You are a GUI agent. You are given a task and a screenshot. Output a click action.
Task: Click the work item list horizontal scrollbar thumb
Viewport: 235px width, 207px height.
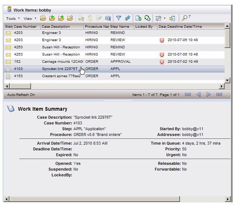pyautogui.click(x=19, y=86)
